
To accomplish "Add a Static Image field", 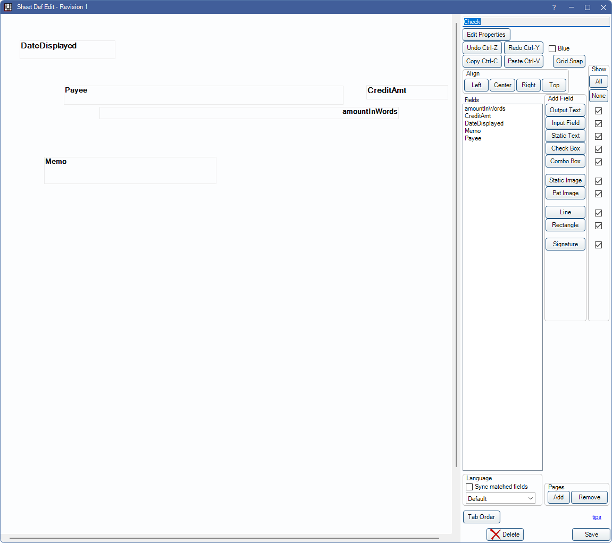I will pyautogui.click(x=565, y=180).
